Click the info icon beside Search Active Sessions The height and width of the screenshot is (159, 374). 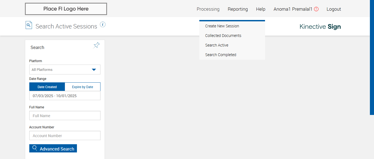(103, 25)
